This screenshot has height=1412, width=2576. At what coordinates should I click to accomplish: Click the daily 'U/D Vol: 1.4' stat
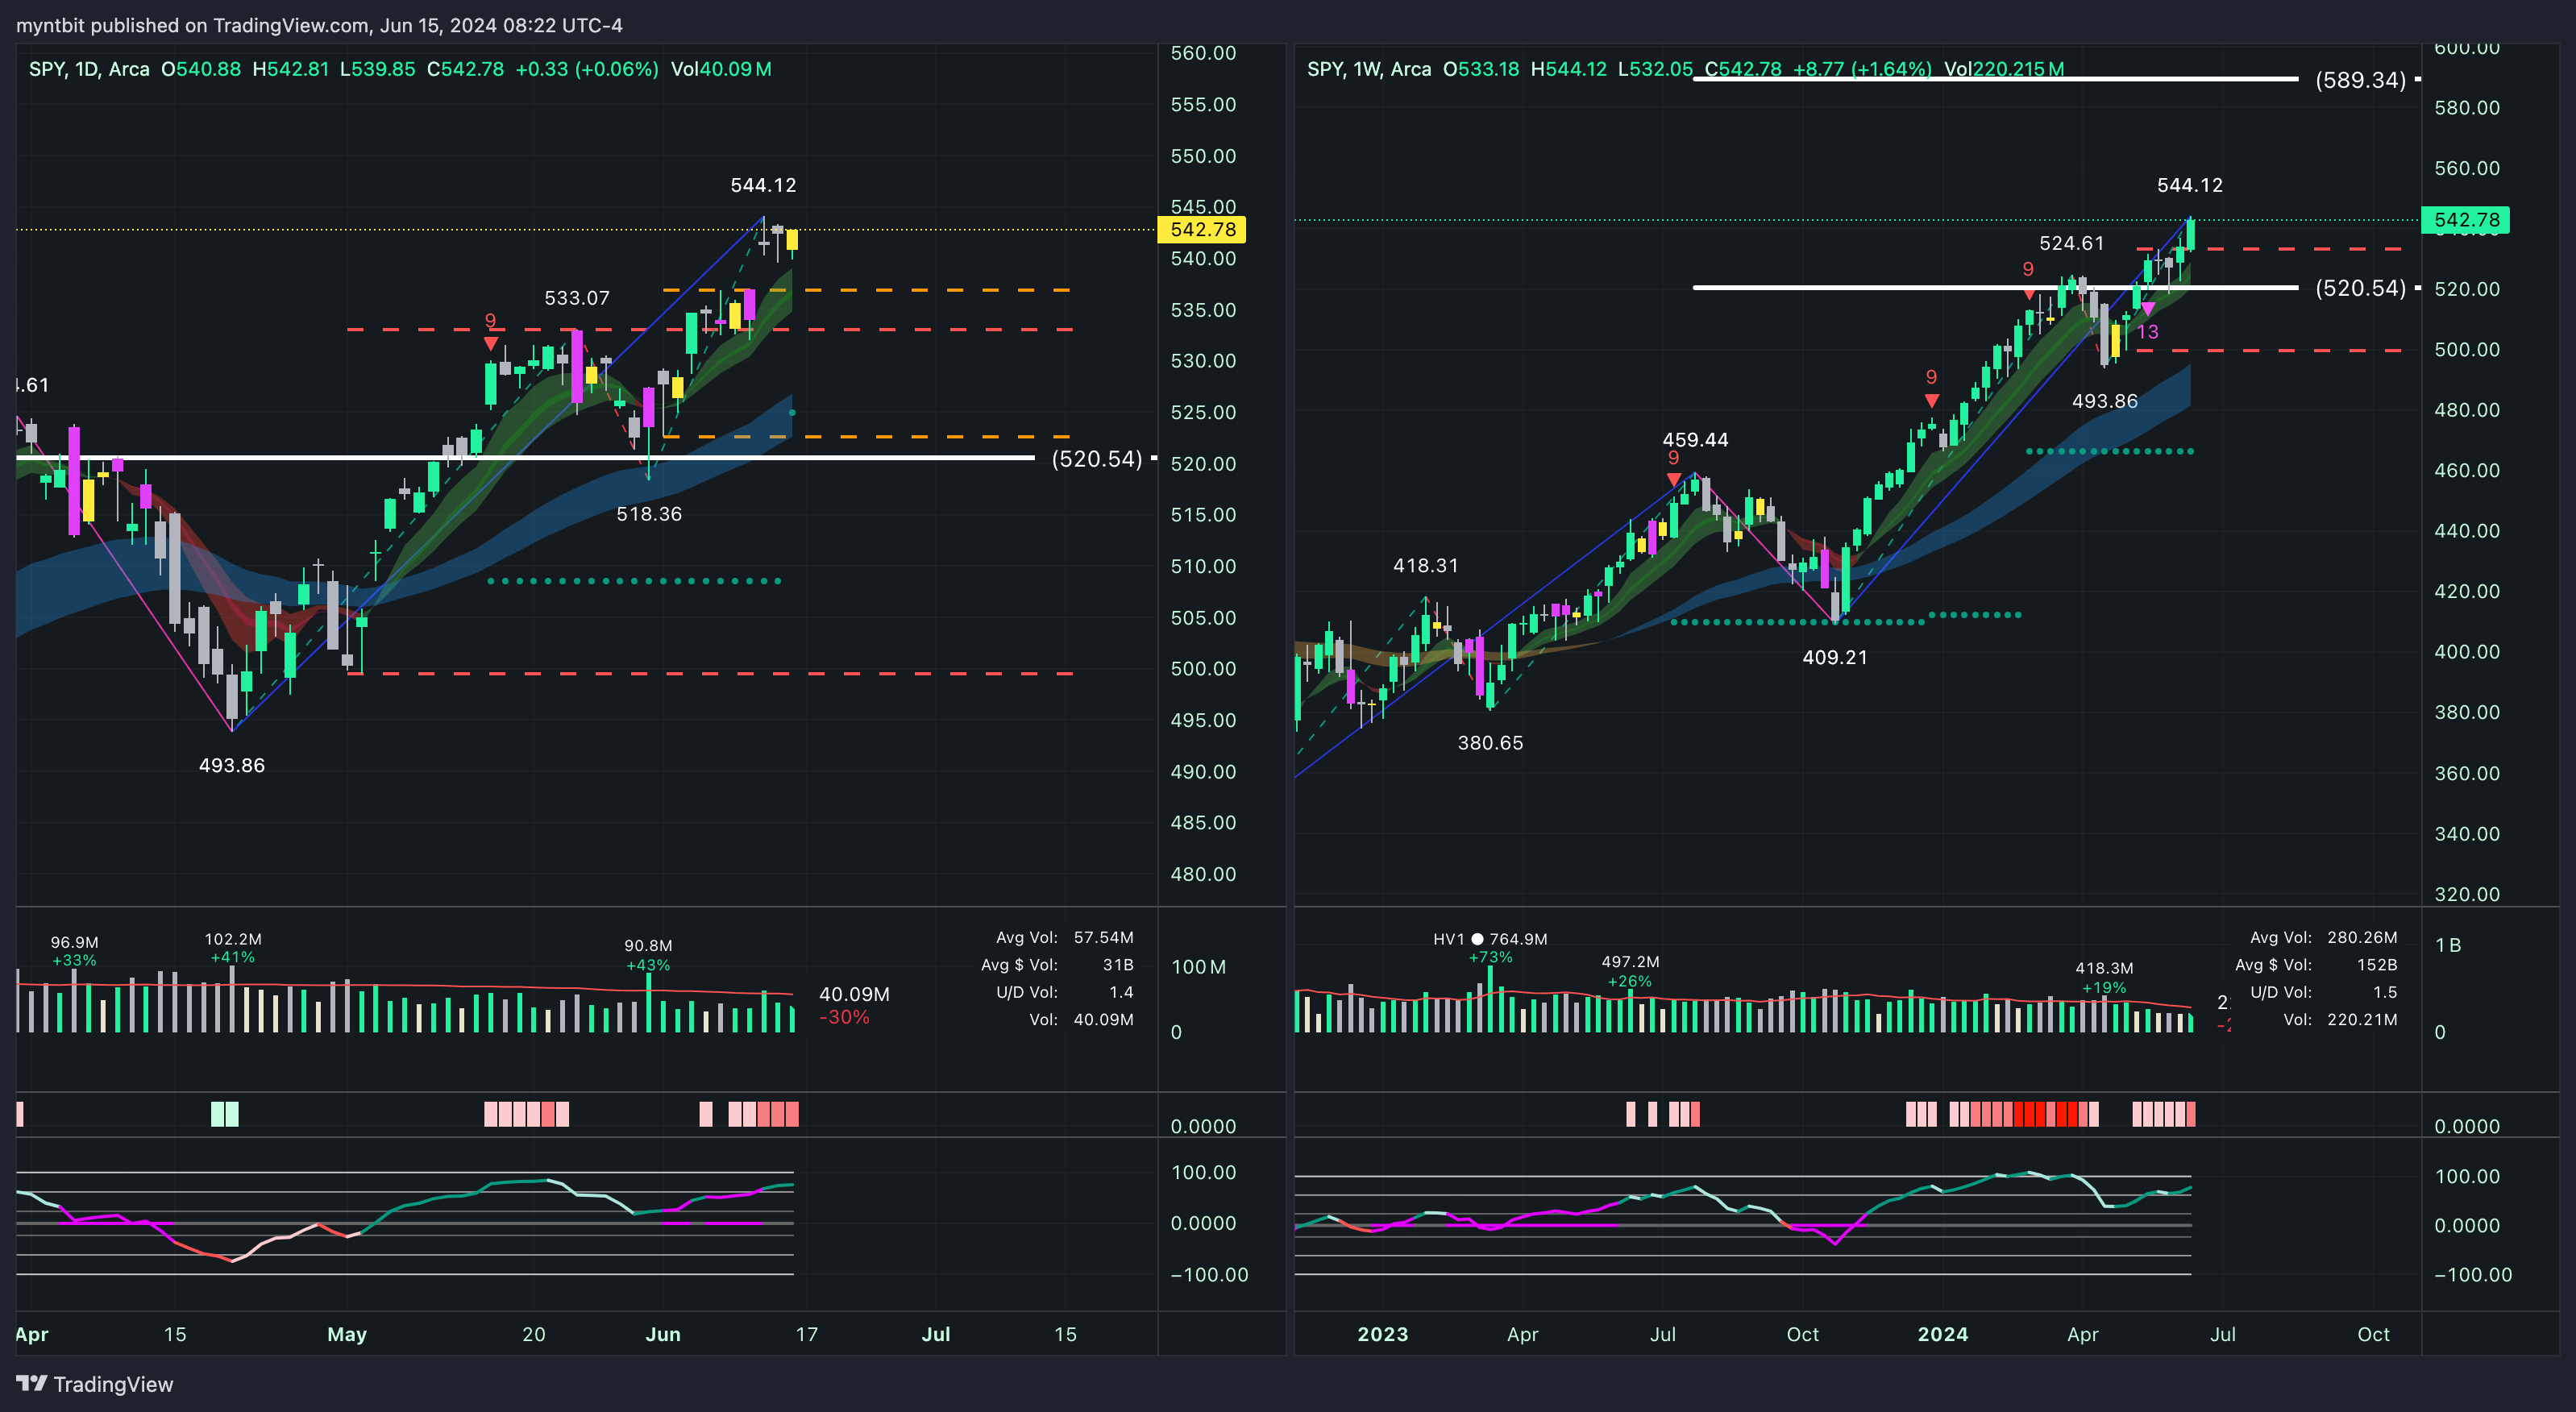coord(1064,992)
